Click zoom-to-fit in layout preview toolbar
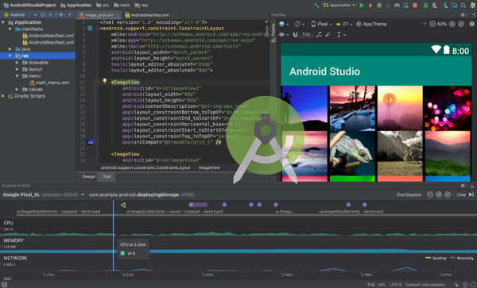 click(x=461, y=24)
